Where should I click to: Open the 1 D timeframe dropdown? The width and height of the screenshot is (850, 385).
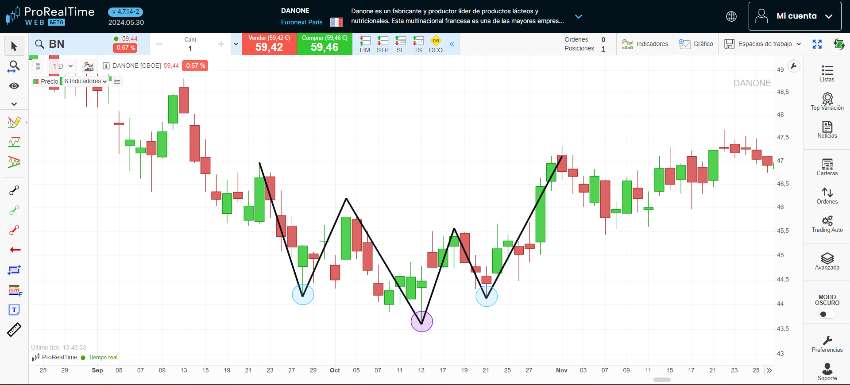pos(62,66)
